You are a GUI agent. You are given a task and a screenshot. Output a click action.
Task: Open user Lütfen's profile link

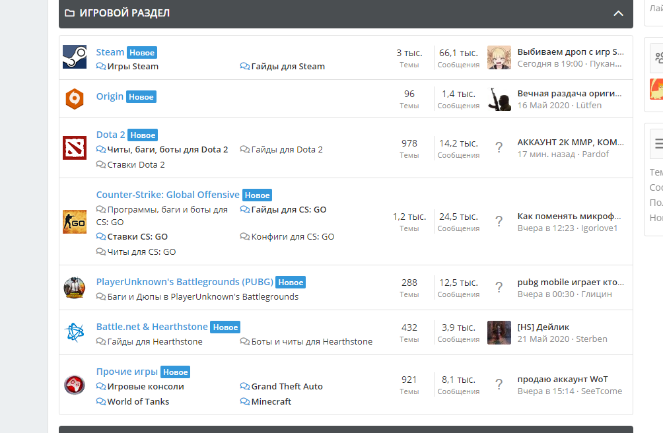click(588, 105)
